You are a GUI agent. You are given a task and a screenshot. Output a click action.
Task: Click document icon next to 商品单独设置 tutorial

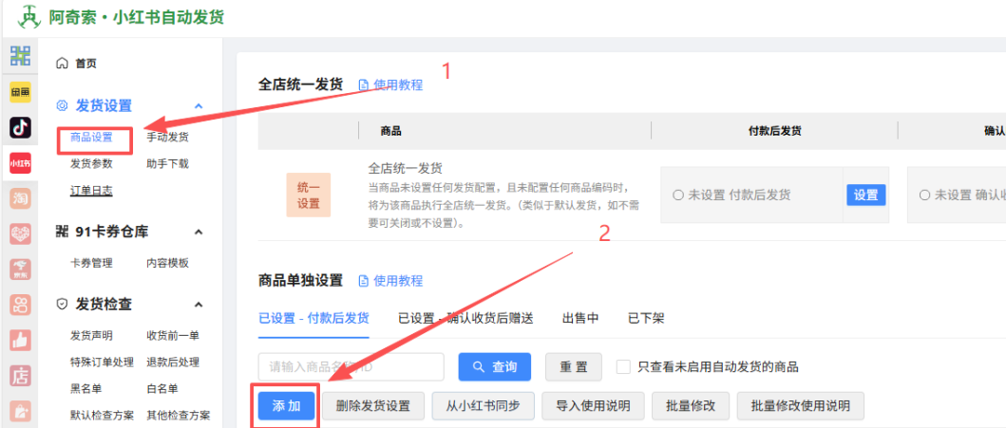pos(364,281)
